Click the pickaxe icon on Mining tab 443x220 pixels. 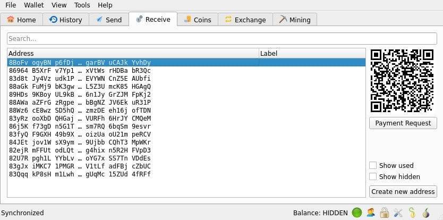click(283, 20)
